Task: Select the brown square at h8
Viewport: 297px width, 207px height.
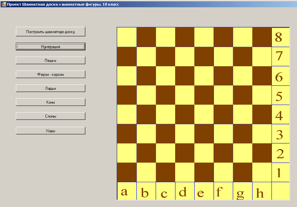Action: point(262,37)
